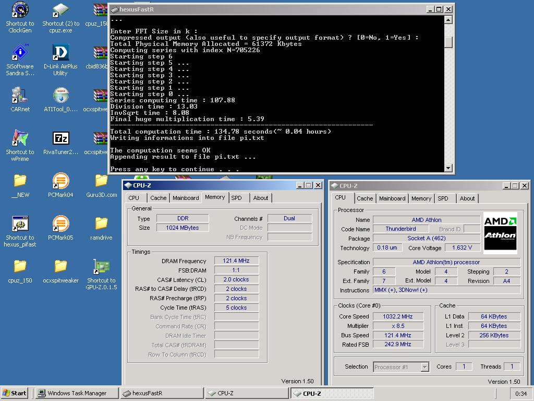The height and width of the screenshot is (401, 534).
Task: Click Core Speed value 1032.2 MHz
Action: coord(398,316)
